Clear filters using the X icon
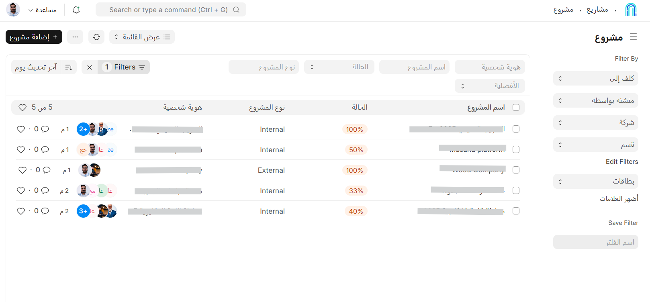The height and width of the screenshot is (302, 650). click(x=90, y=67)
